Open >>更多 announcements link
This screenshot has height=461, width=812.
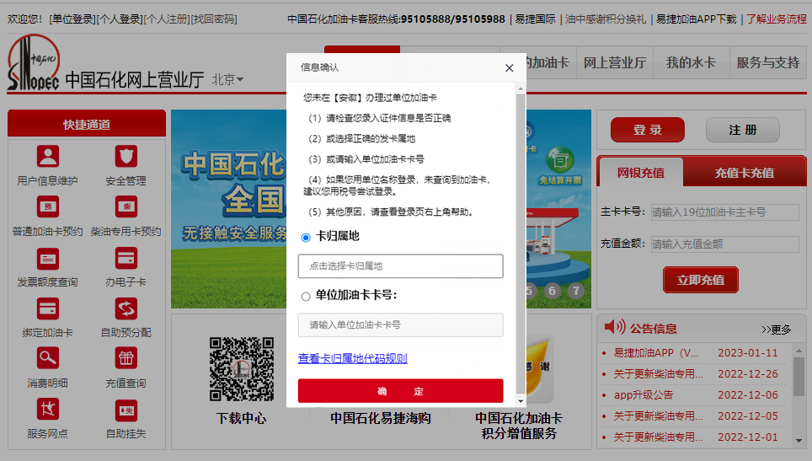776,330
